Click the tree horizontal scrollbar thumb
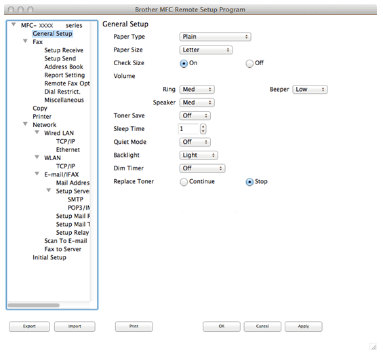Image resolution: width=383 pixels, height=357 pixels. (x=33, y=305)
